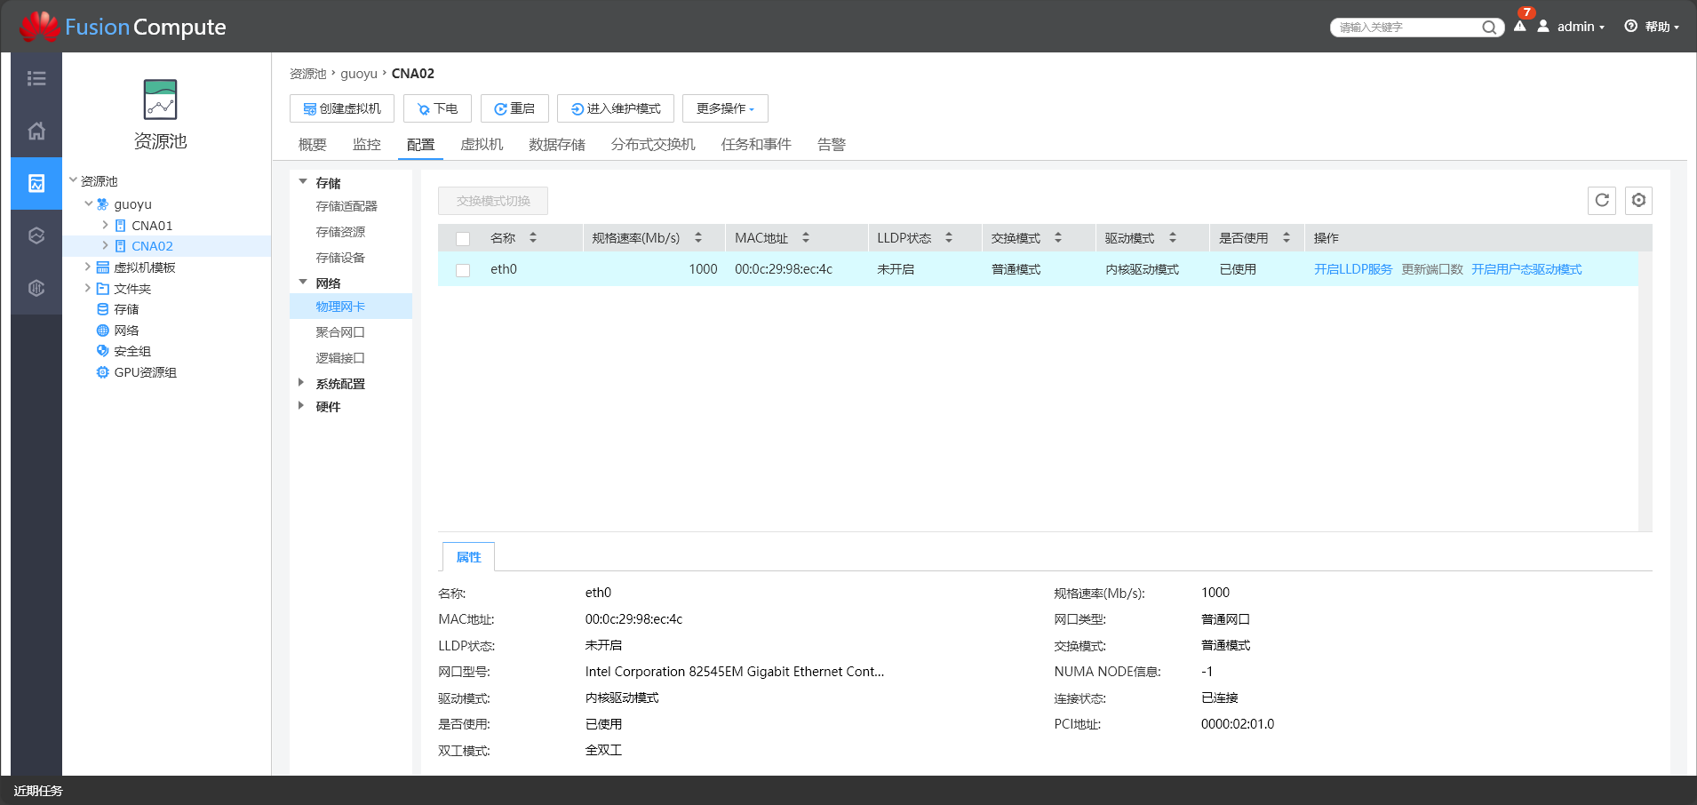Switch to the 监控 tab
Screen dimensions: 1697x805
pos(367,144)
